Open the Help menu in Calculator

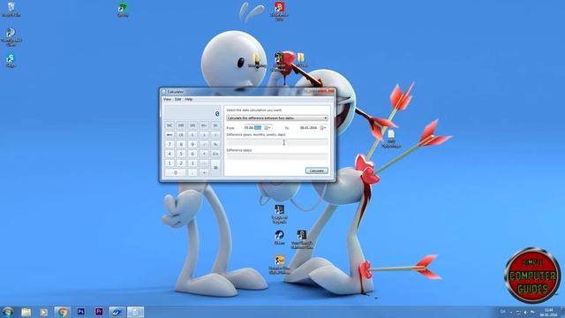[x=188, y=99]
